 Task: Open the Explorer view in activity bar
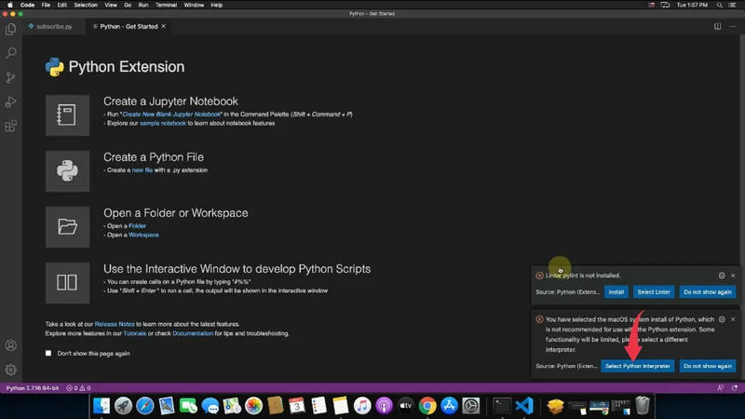[11, 30]
